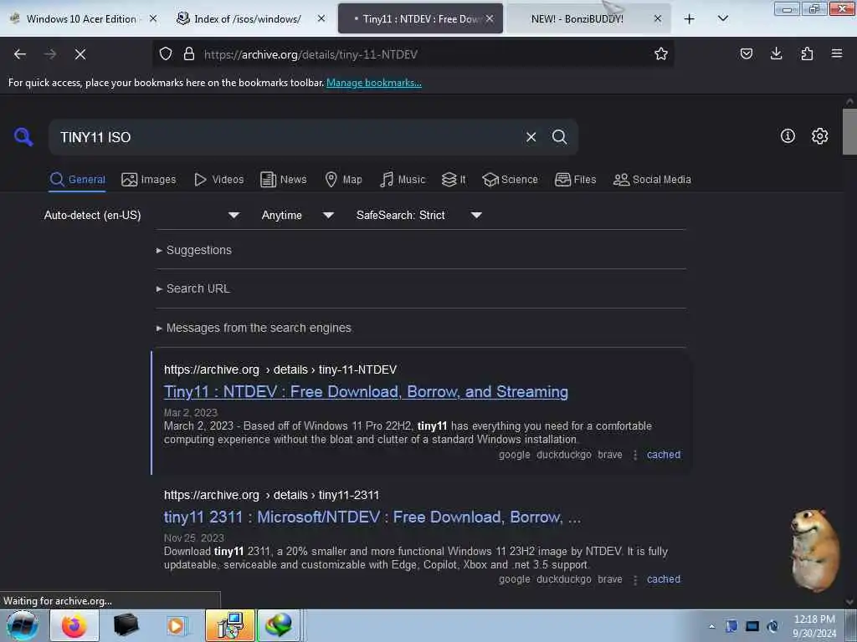
Task: Open search preferences gear icon
Action: pos(819,136)
